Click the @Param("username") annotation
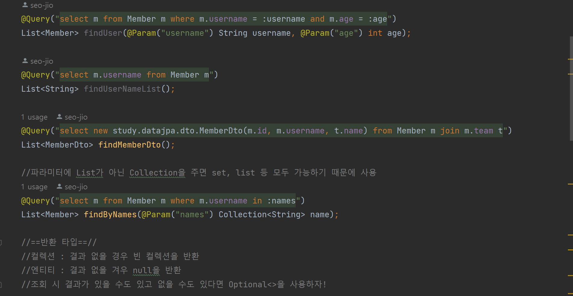Viewport: 573px width, 296px height. click(170, 33)
